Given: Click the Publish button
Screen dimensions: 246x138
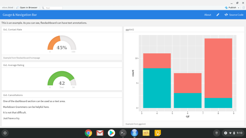Looking at the screenshot, I should point(230,7).
